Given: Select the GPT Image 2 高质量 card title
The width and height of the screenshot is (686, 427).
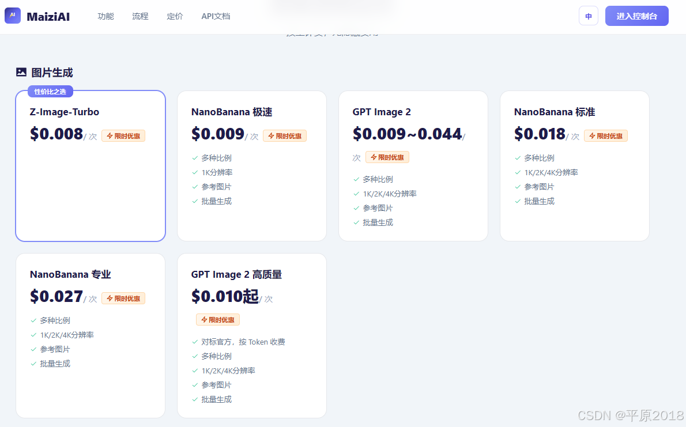Looking at the screenshot, I should [237, 275].
